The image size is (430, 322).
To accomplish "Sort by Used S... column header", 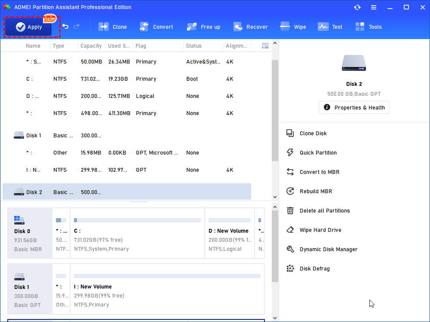I will pos(119,46).
